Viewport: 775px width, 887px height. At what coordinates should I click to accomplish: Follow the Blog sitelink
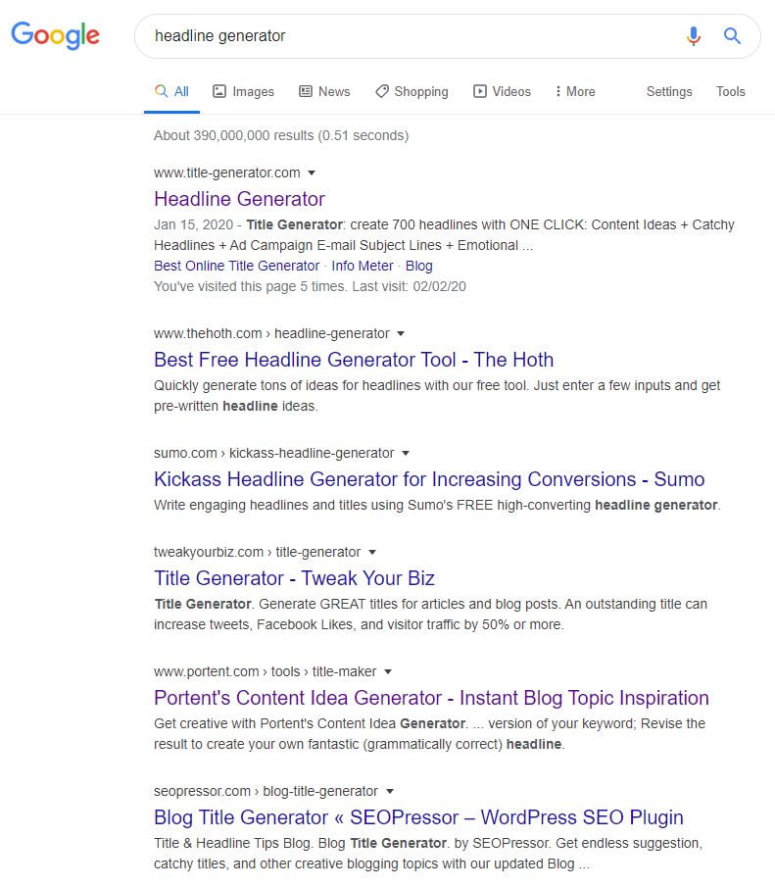click(419, 266)
